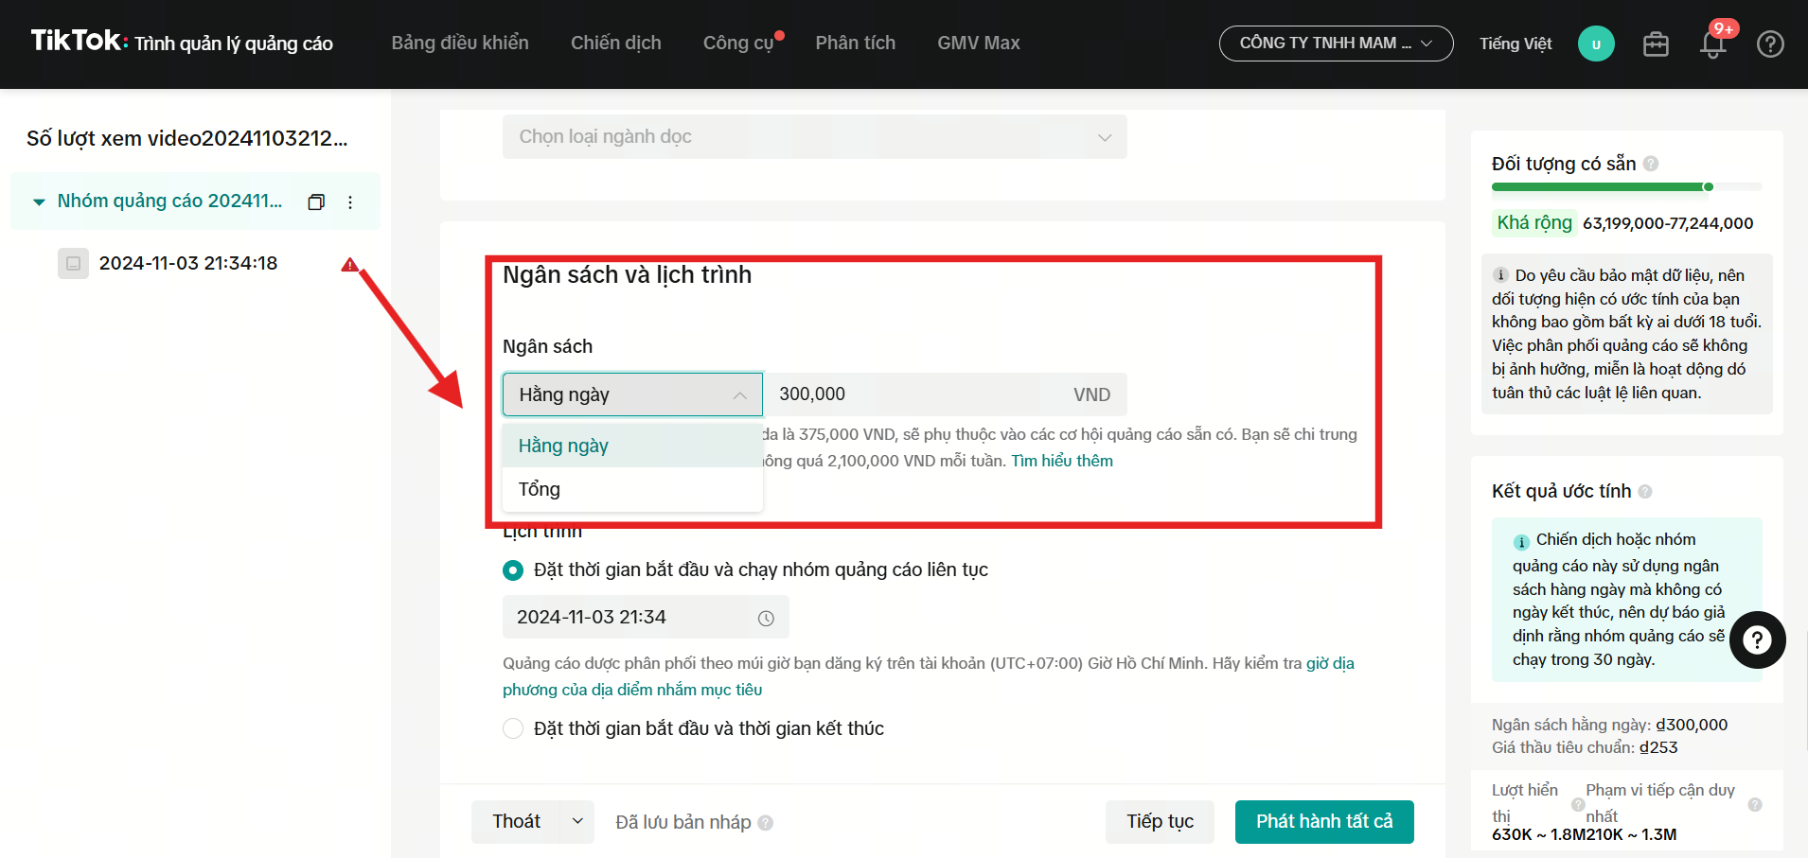Edit the 2024-11-03 21:34 start time field
This screenshot has height=858, width=1808.
click(x=646, y=617)
